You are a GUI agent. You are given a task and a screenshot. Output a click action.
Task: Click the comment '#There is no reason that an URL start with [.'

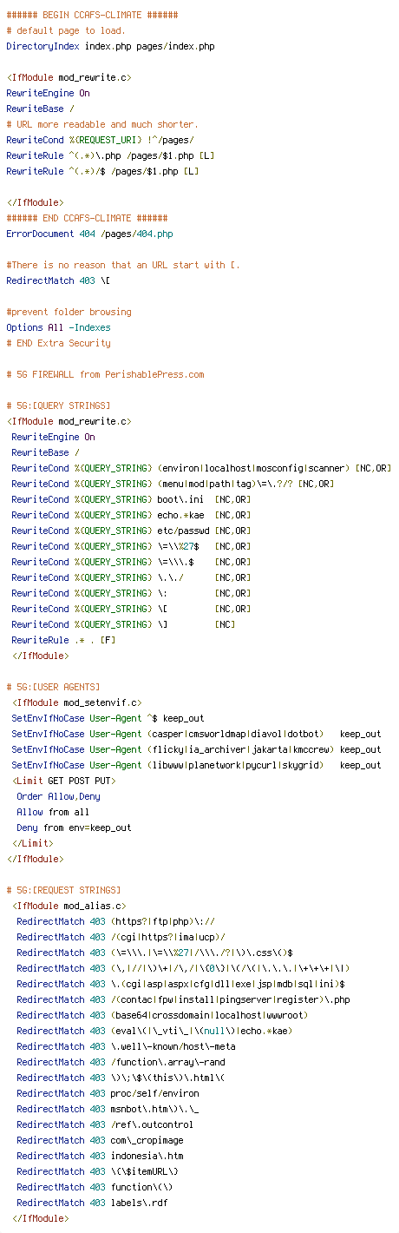click(x=123, y=265)
